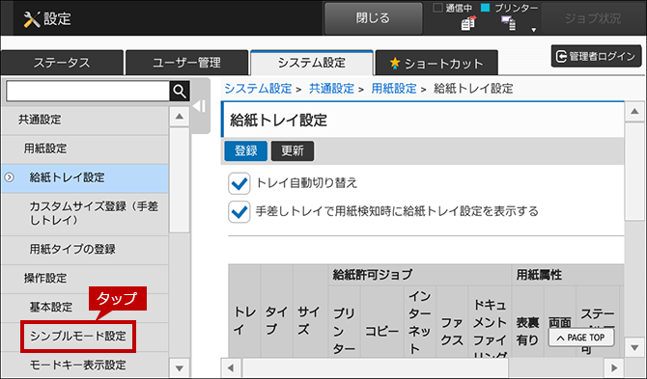Click main panel scroll down arrow
647x379 pixels.
pos(634,348)
